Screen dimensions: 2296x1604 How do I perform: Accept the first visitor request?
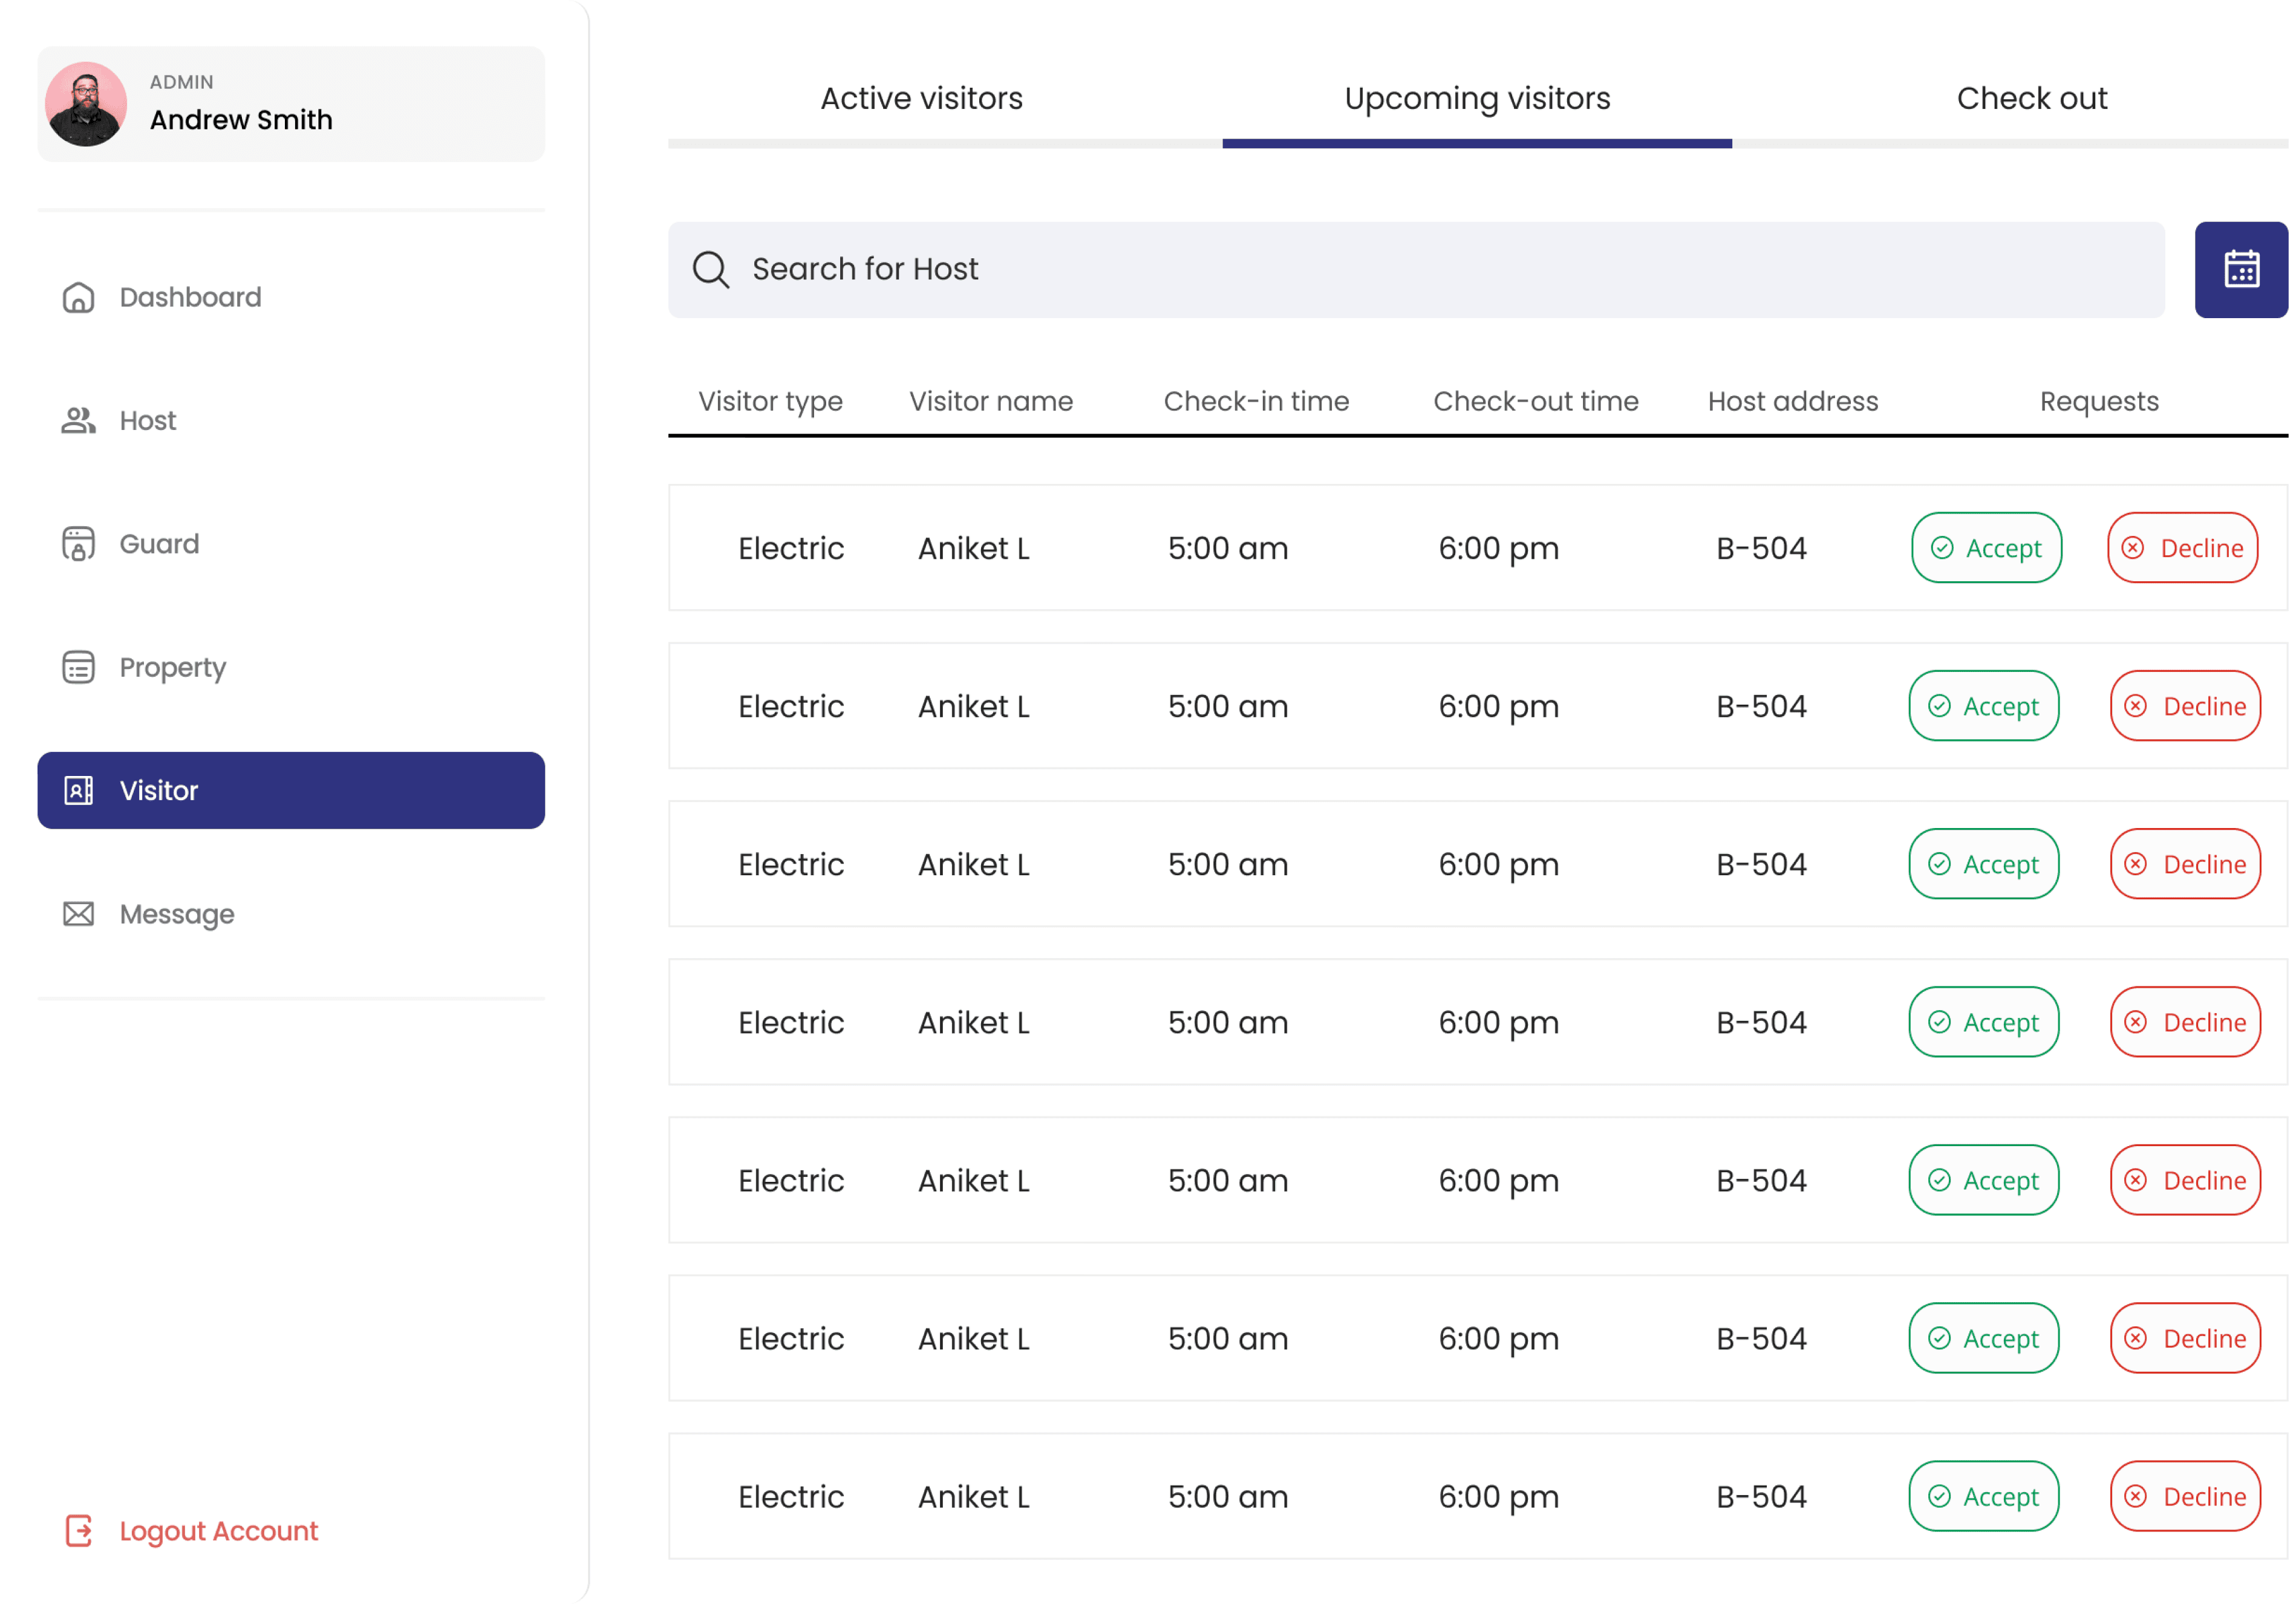click(1986, 548)
